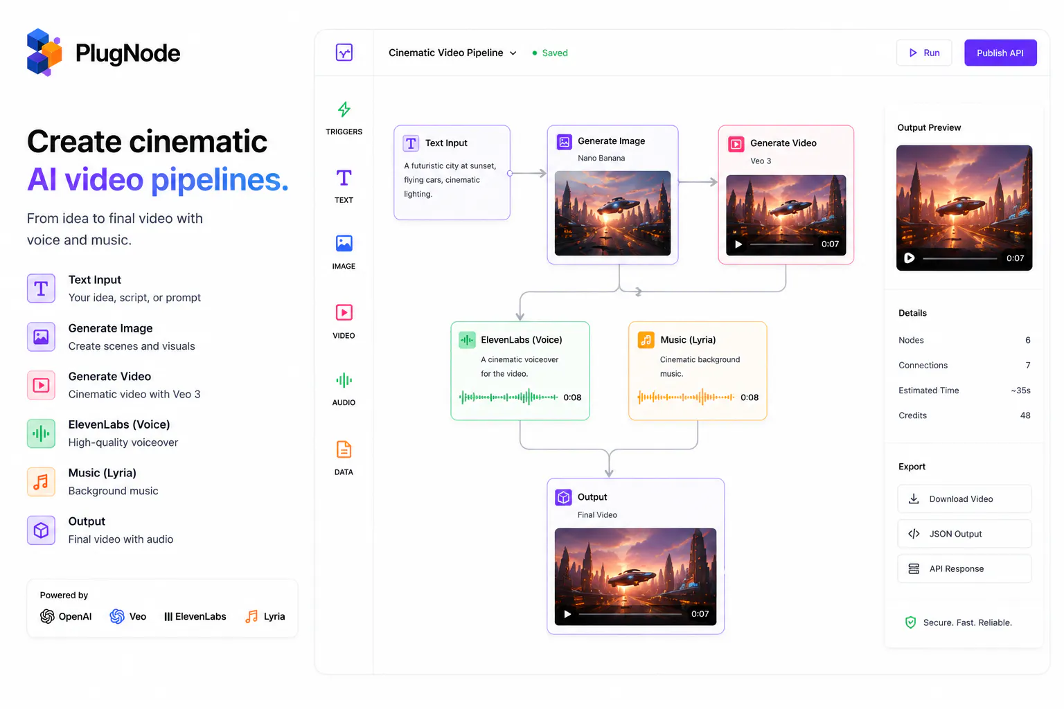The image size is (1064, 709).
Task: Open the pipeline editor icon in the top-left sidebar
Action: pos(344,53)
